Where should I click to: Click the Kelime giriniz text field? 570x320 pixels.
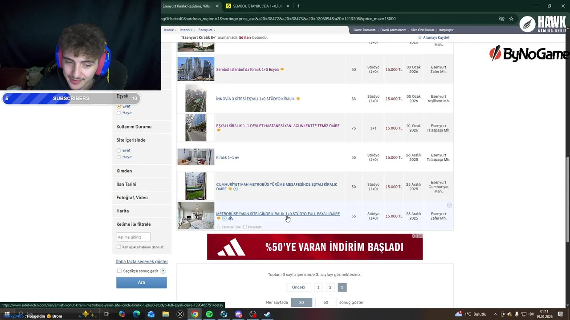133,237
